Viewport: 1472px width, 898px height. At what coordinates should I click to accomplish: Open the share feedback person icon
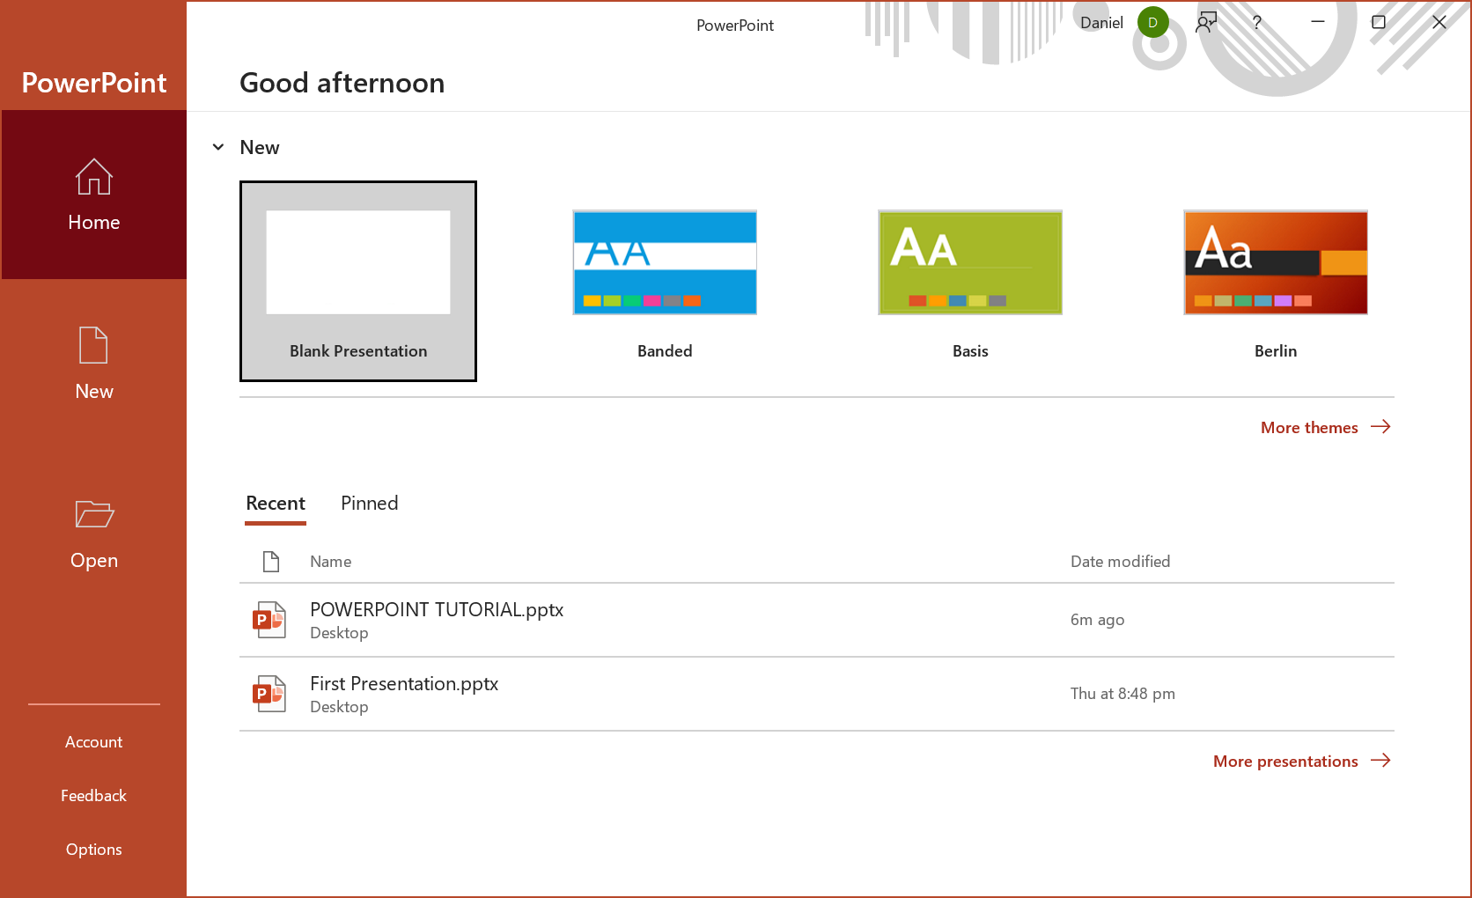click(x=1206, y=23)
